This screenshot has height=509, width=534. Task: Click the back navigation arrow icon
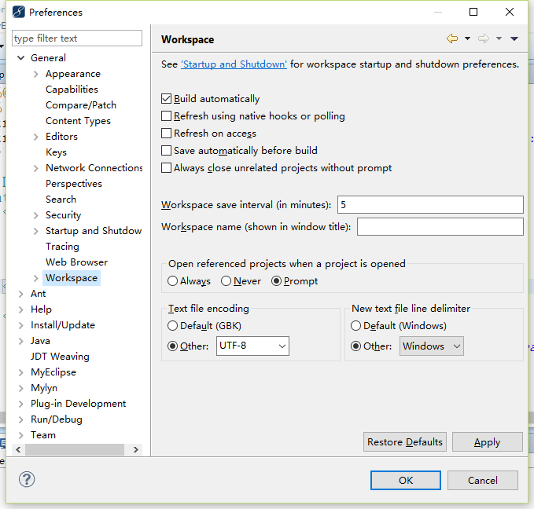pos(452,38)
